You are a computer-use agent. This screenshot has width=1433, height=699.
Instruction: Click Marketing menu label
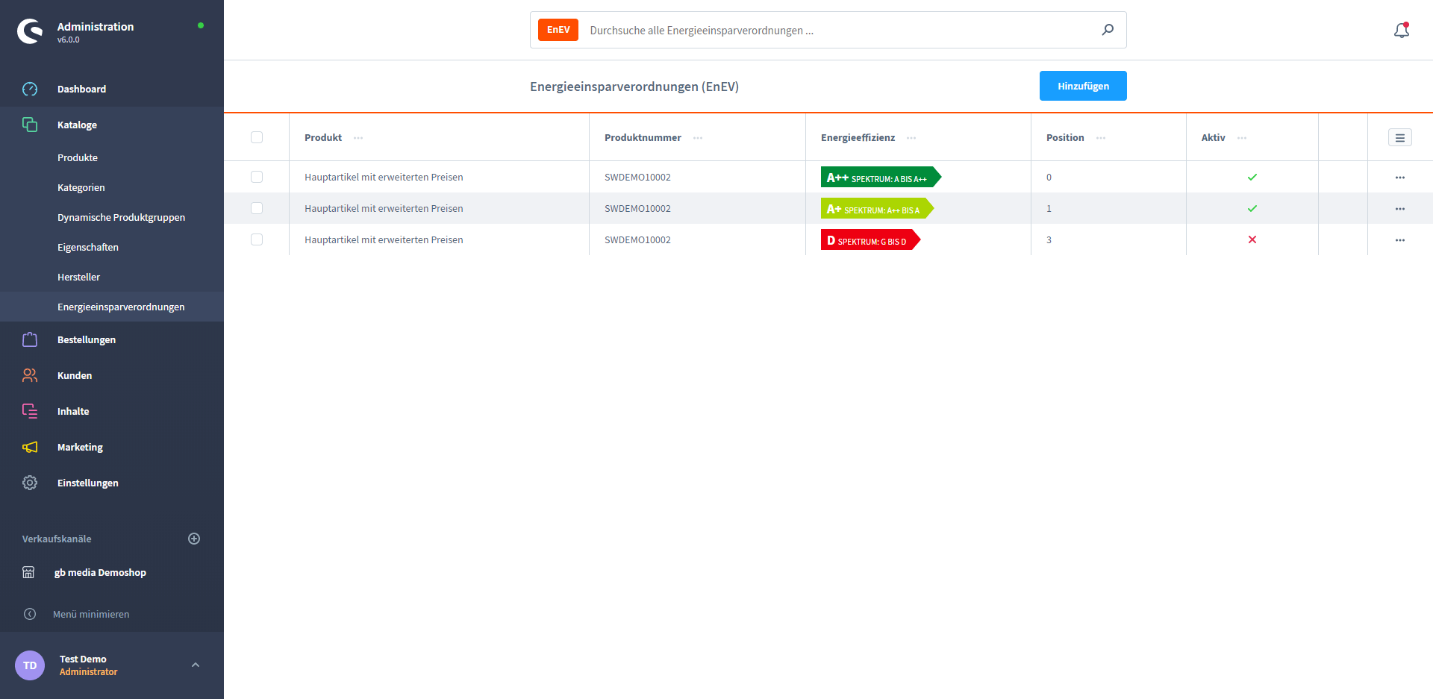pos(80,447)
